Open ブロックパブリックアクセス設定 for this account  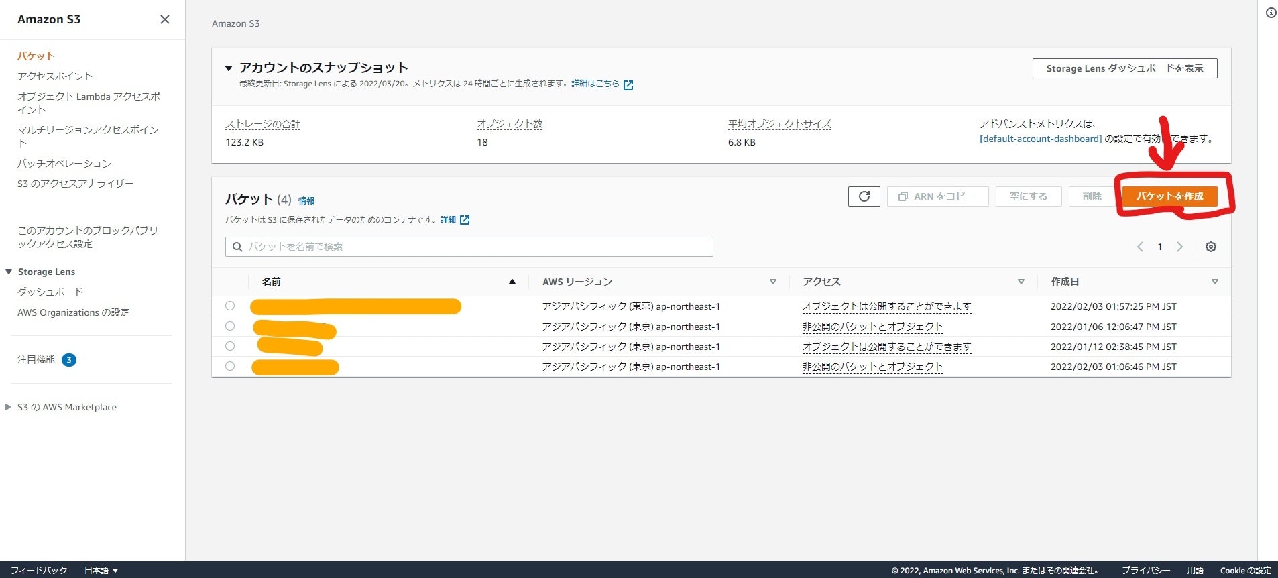(88, 237)
